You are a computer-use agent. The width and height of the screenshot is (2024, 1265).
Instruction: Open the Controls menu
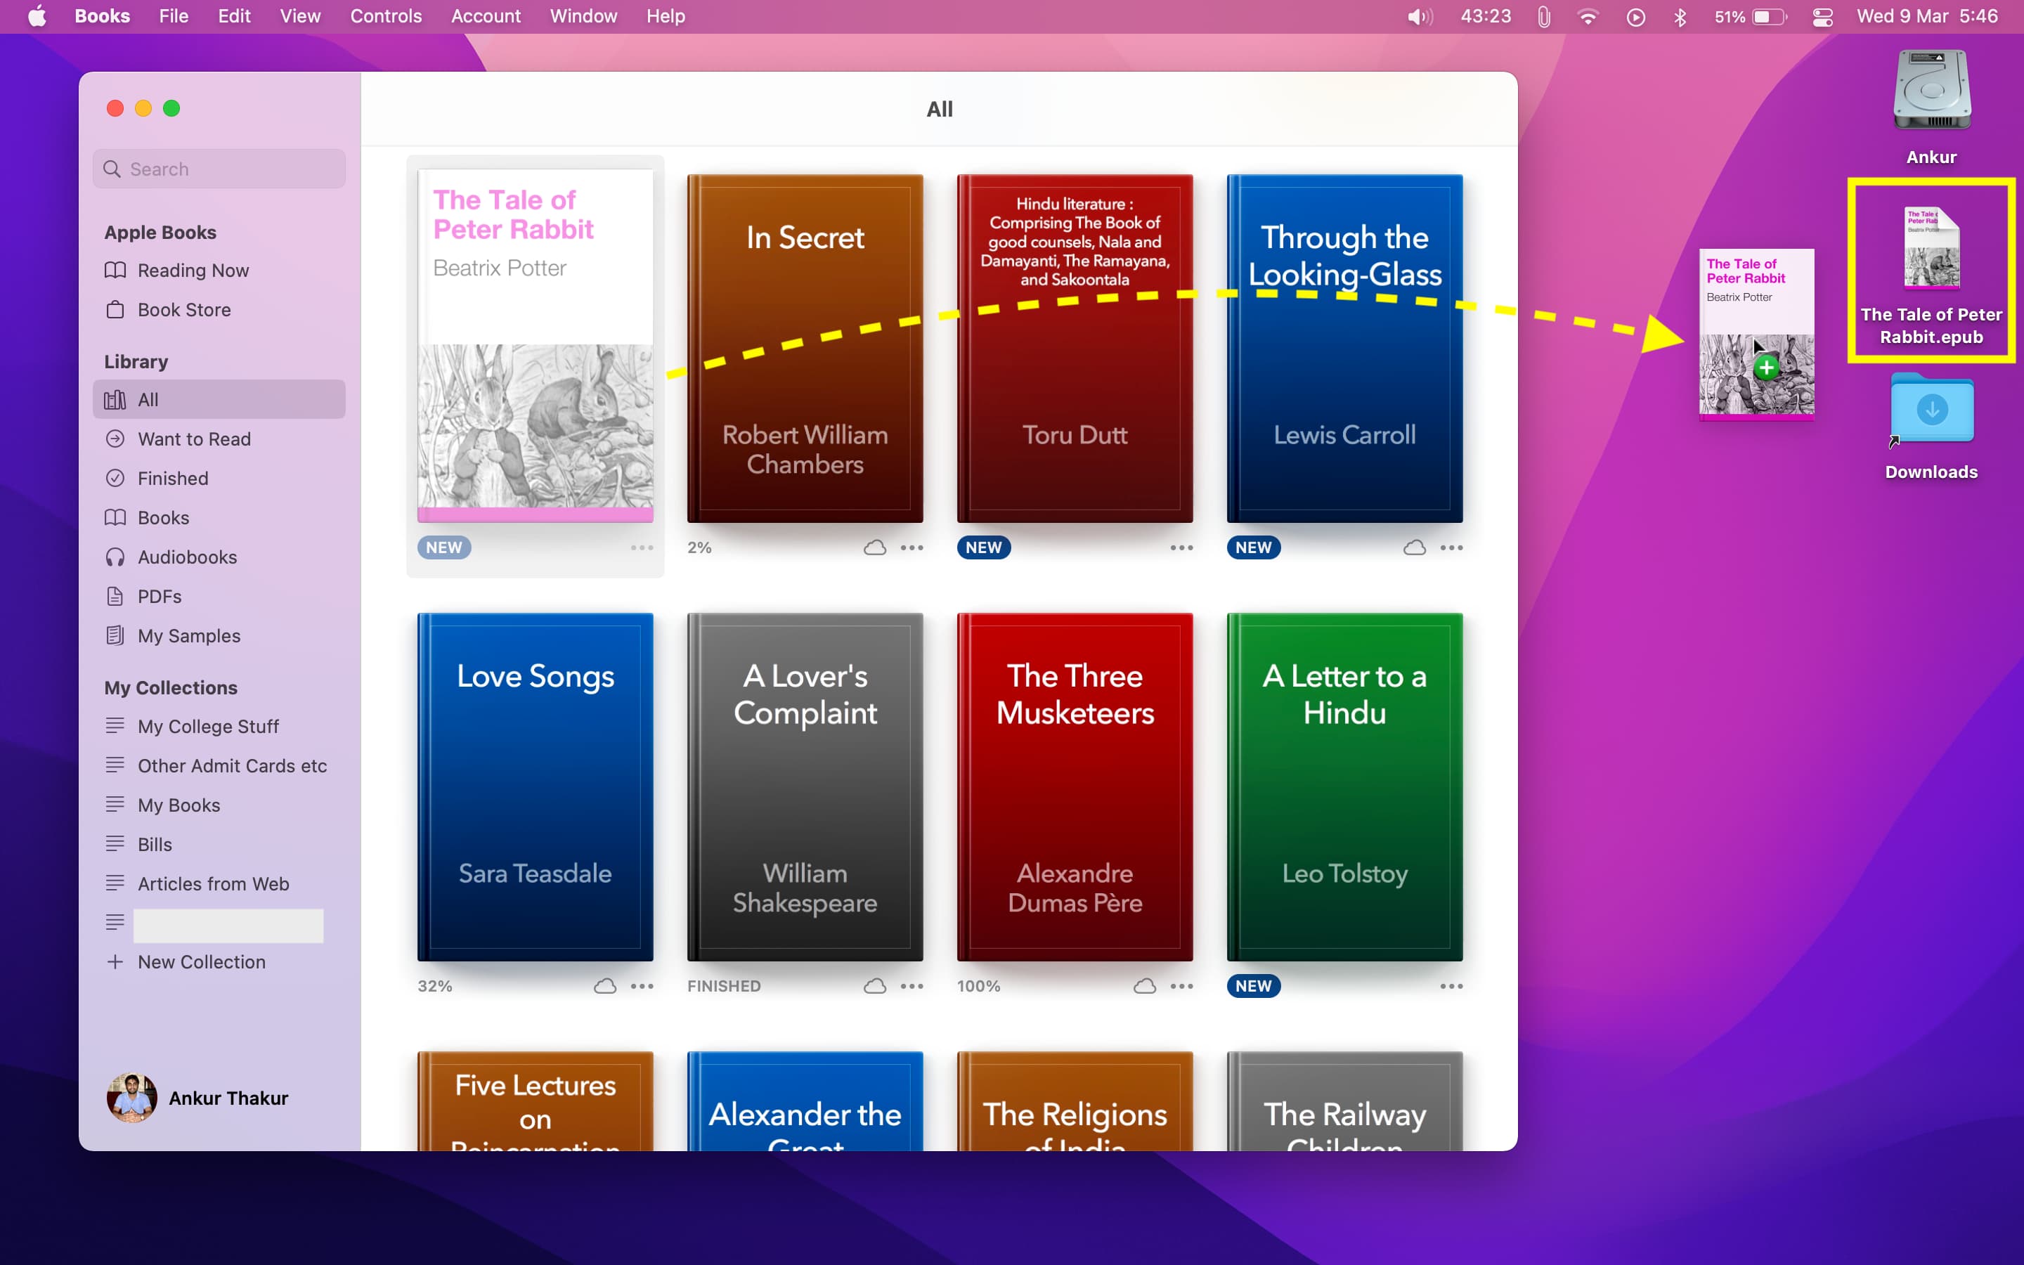(386, 16)
